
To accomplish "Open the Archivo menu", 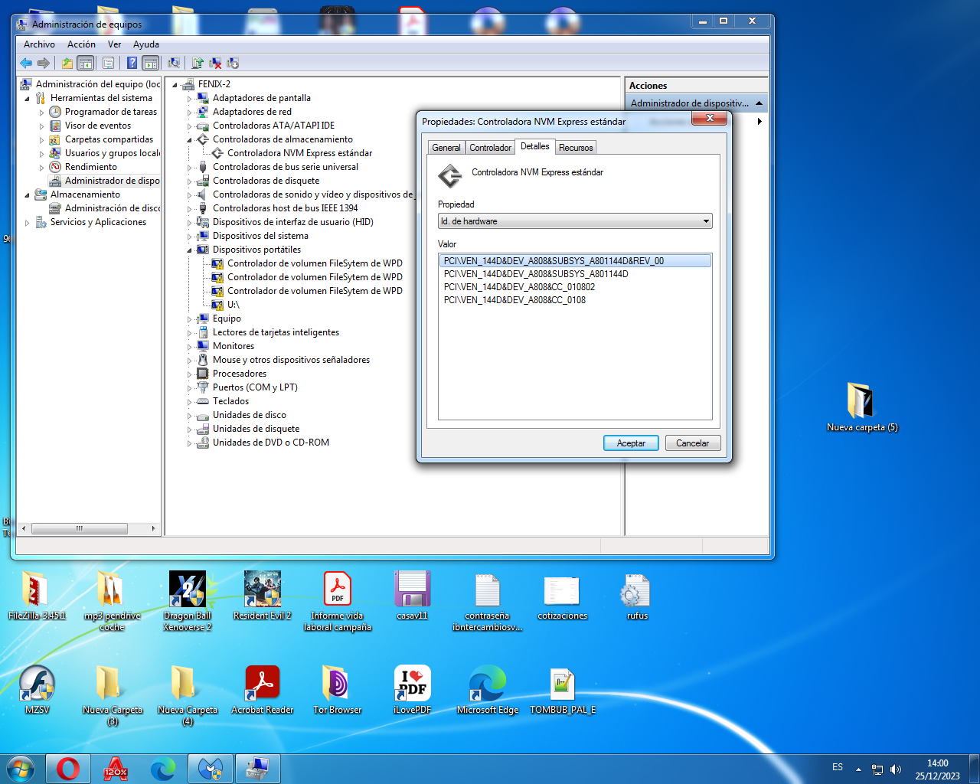I will (x=39, y=44).
